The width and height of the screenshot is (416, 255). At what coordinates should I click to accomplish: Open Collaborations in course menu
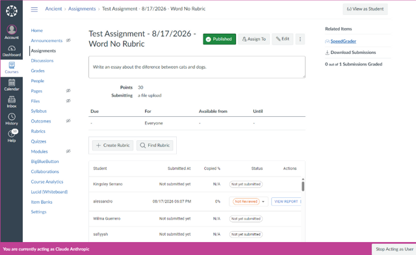(x=45, y=171)
